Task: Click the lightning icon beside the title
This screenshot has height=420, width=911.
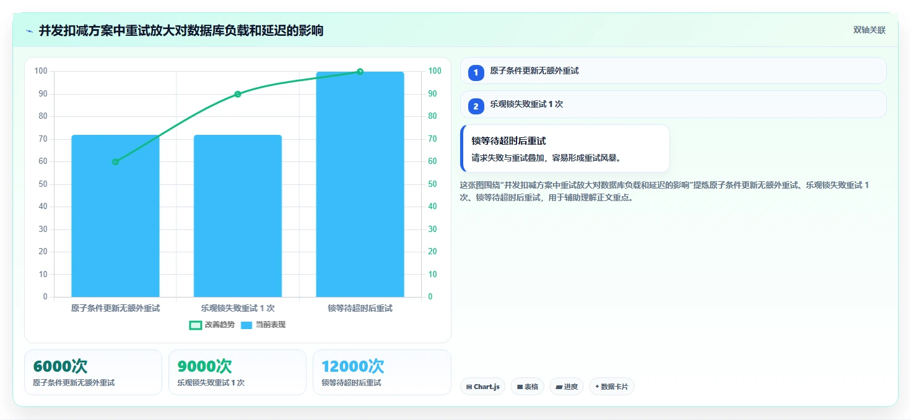Action: pyautogui.click(x=30, y=31)
